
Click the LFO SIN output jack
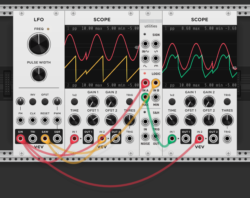click(20, 139)
